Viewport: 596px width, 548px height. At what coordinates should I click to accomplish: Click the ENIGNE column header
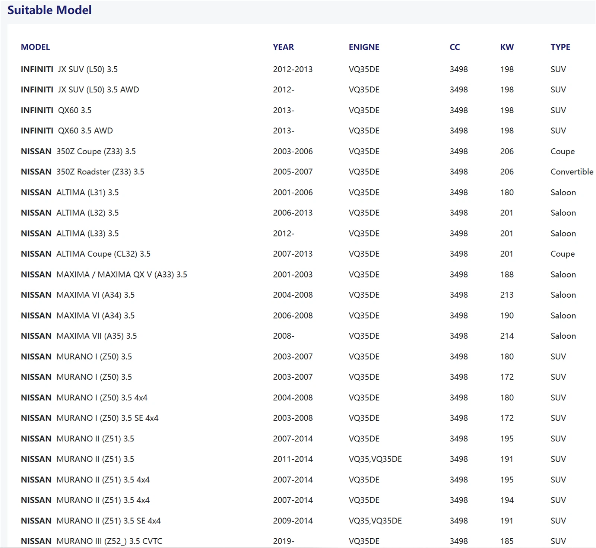364,47
